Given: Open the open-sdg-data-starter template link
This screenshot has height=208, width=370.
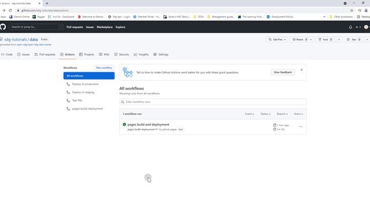Looking at the screenshot, I should pyautogui.click(x=34, y=44).
